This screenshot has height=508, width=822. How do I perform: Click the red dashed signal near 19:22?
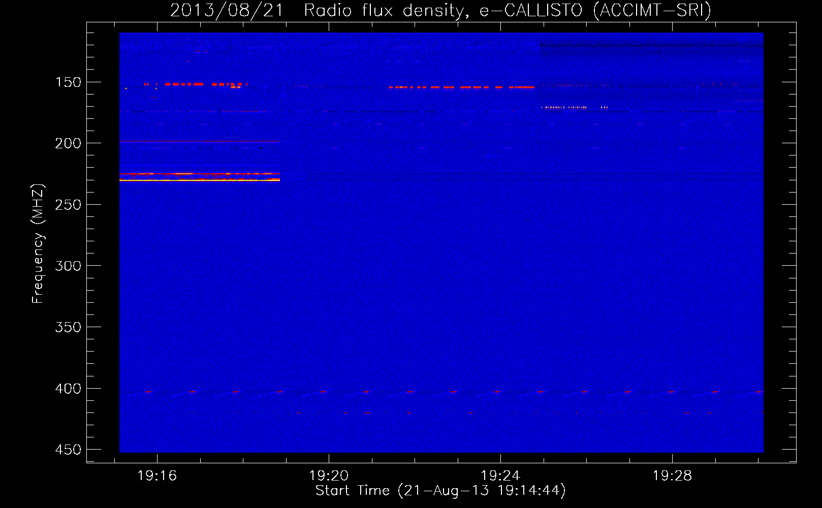click(461, 87)
